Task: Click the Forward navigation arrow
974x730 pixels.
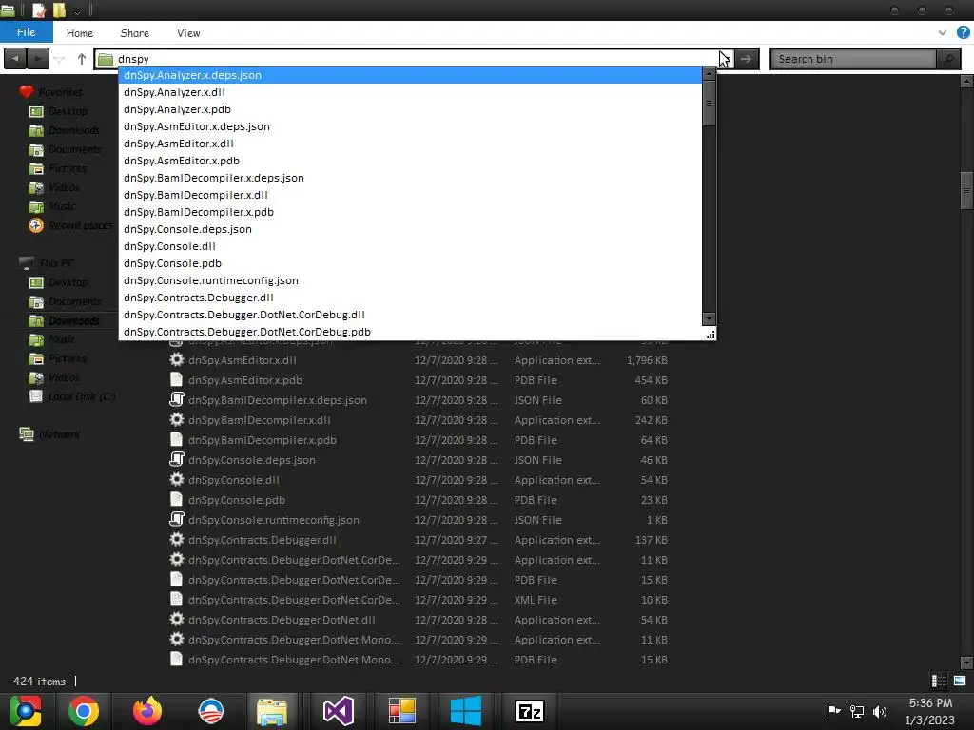Action: 38,59
